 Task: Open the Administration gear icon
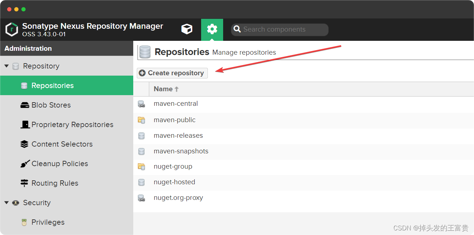coord(212,29)
